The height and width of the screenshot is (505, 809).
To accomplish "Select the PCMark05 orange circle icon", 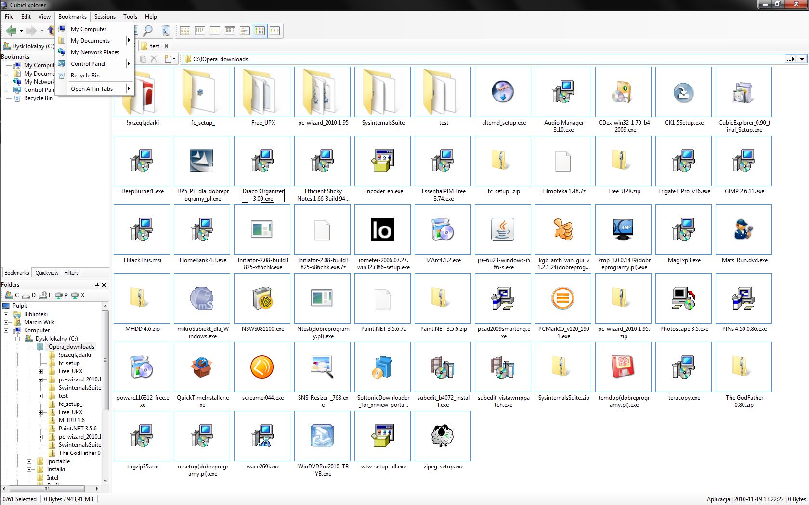I will [563, 298].
